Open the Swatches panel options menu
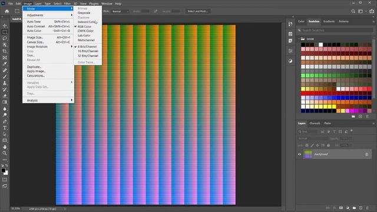This screenshot has width=377, height=212. [373, 21]
